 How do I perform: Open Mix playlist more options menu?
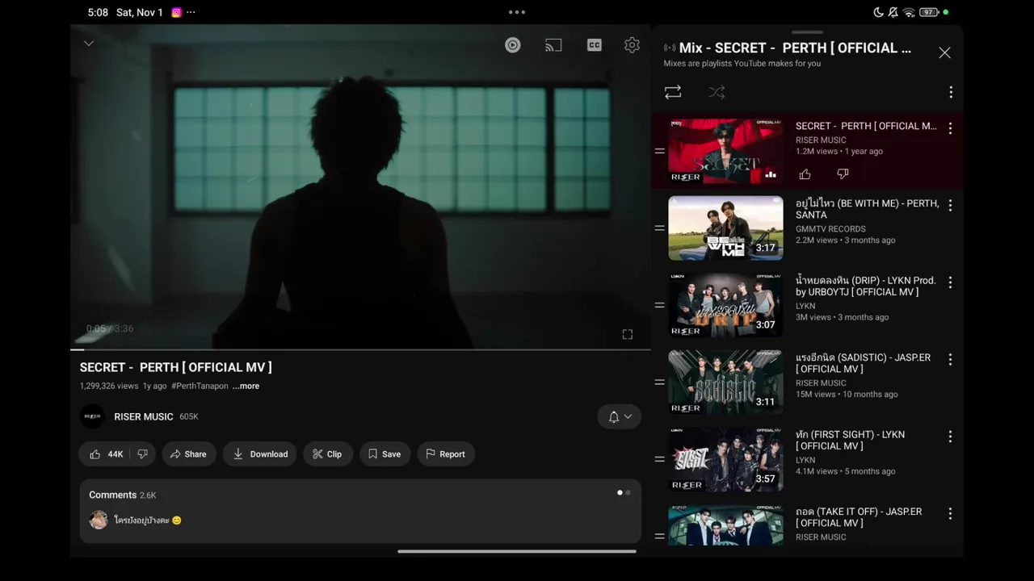951,93
